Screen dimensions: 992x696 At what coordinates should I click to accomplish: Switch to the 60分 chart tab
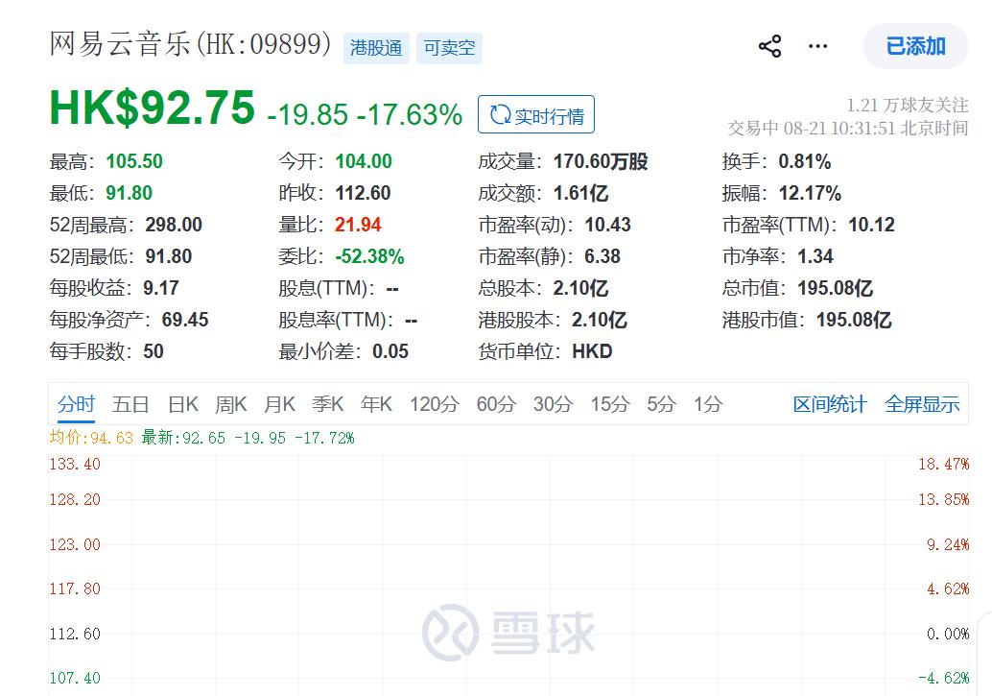pos(496,404)
